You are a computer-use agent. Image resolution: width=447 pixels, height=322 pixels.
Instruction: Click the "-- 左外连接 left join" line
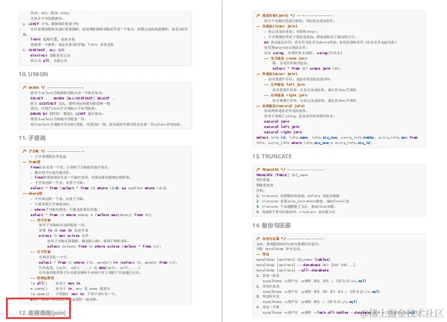[x=284, y=85]
